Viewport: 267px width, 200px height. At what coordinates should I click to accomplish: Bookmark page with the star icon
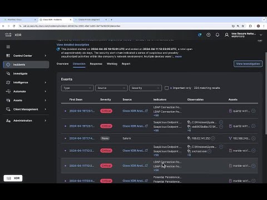point(243,26)
